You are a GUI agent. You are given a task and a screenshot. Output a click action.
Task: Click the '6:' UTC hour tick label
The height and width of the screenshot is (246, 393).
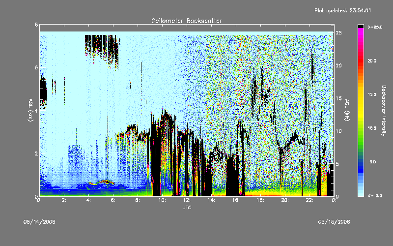113,200
